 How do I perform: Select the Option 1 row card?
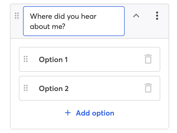[x=90, y=59]
